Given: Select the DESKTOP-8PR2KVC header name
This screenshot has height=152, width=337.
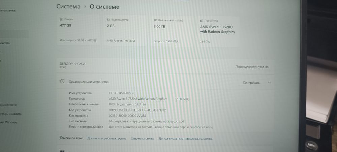Looking at the screenshot, I should coord(73,64).
